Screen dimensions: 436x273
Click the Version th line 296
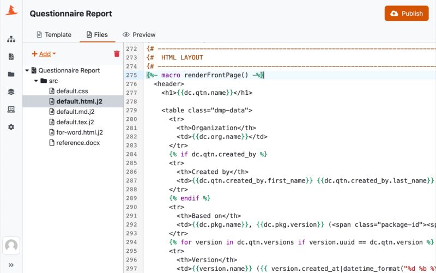[x=207, y=260]
